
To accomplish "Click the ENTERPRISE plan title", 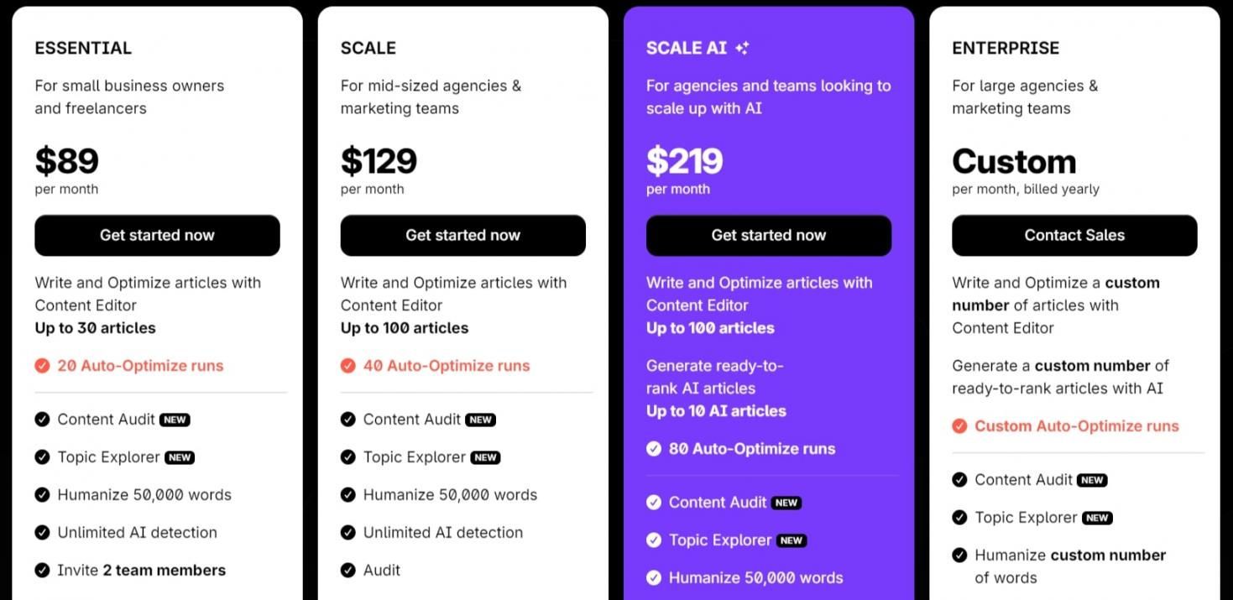I will (x=1006, y=49).
